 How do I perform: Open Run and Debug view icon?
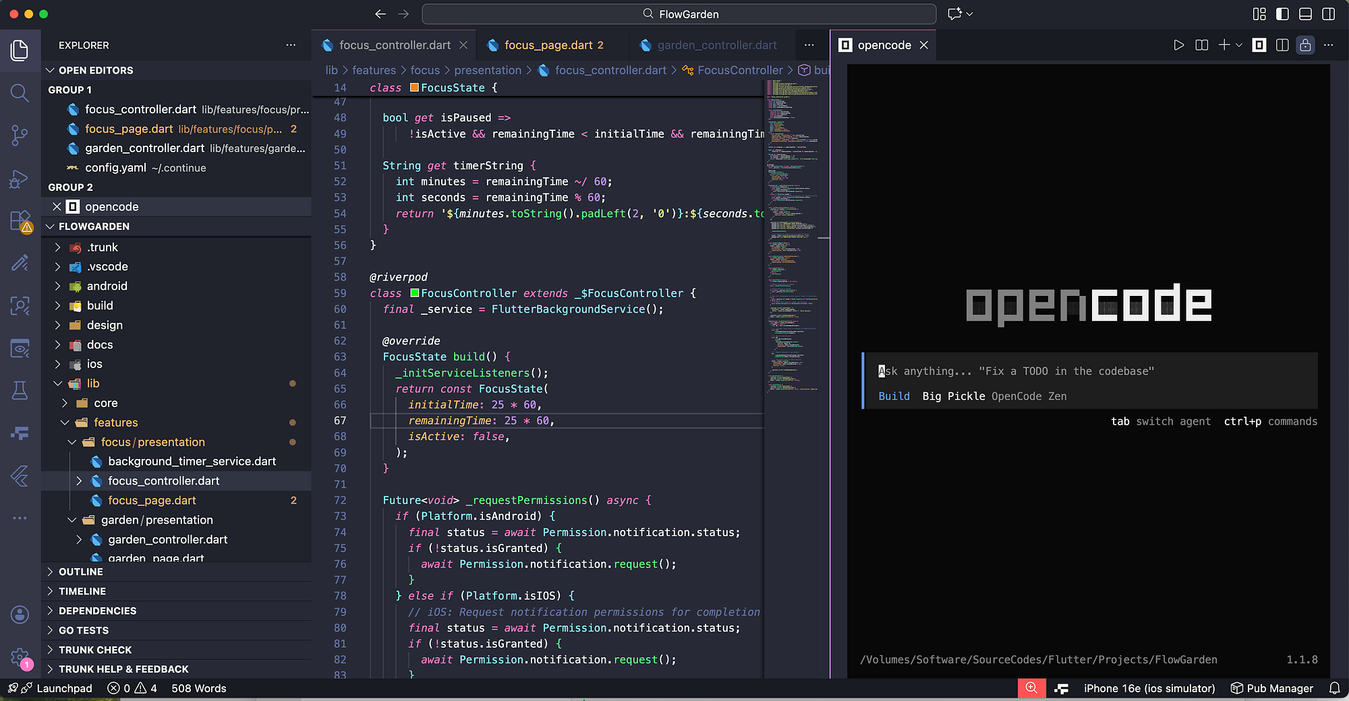tap(20, 179)
